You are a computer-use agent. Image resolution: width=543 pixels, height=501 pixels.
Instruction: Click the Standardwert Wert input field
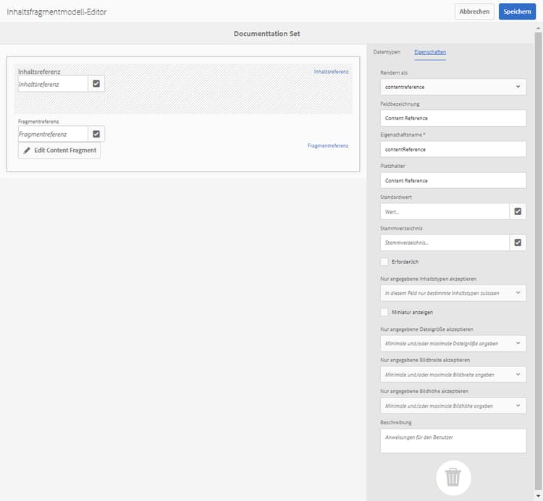[445, 211]
